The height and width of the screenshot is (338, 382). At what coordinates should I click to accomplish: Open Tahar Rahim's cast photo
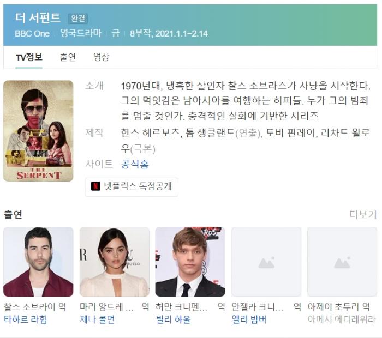(x=38, y=262)
